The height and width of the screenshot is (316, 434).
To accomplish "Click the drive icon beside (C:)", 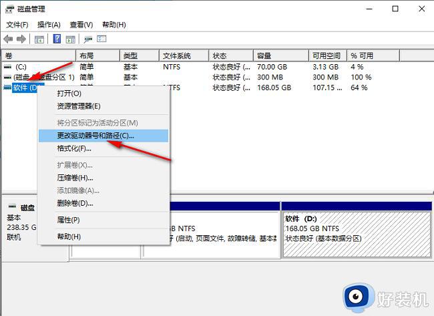I will (x=7, y=67).
